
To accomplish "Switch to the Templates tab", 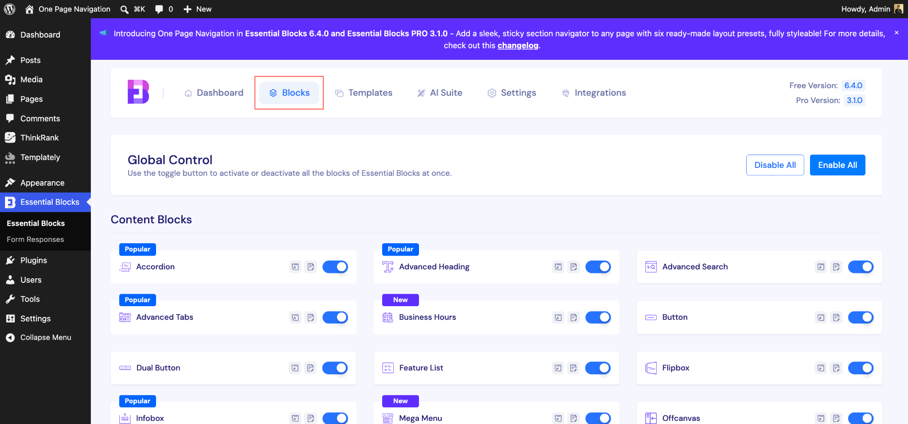I will [364, 93].
